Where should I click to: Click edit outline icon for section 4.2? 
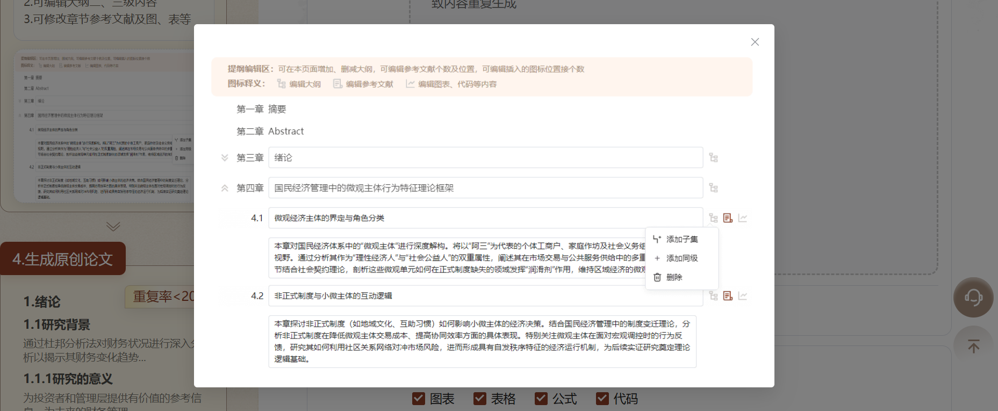713,295
